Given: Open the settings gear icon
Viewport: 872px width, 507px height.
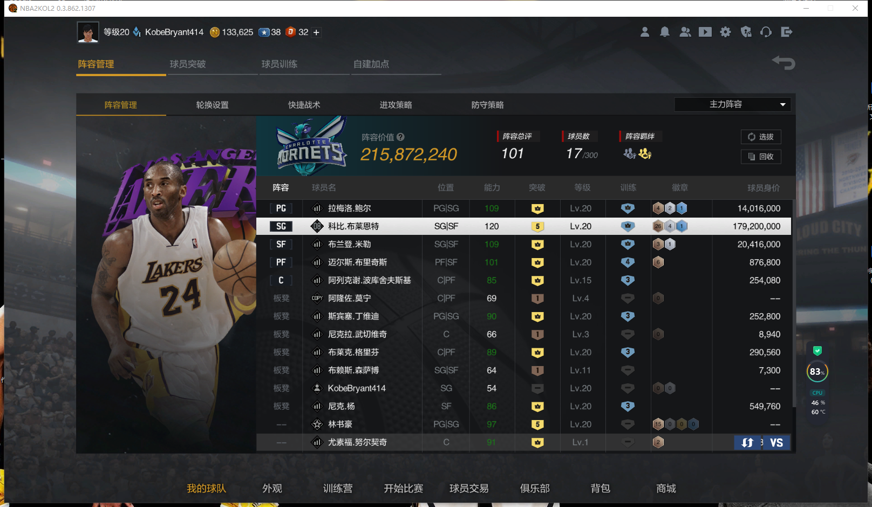Looking at the screenshot, I should (x=725, y=32).
